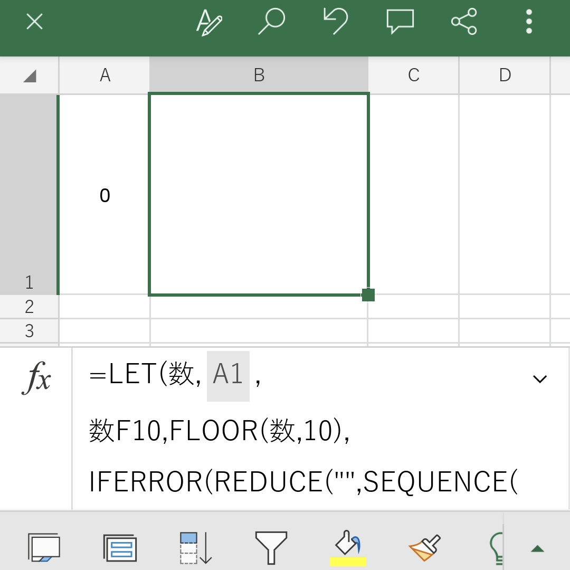Select the active cell B1
Screen dimensions: 570x570
pyautogui.click(x=259, y=194)
